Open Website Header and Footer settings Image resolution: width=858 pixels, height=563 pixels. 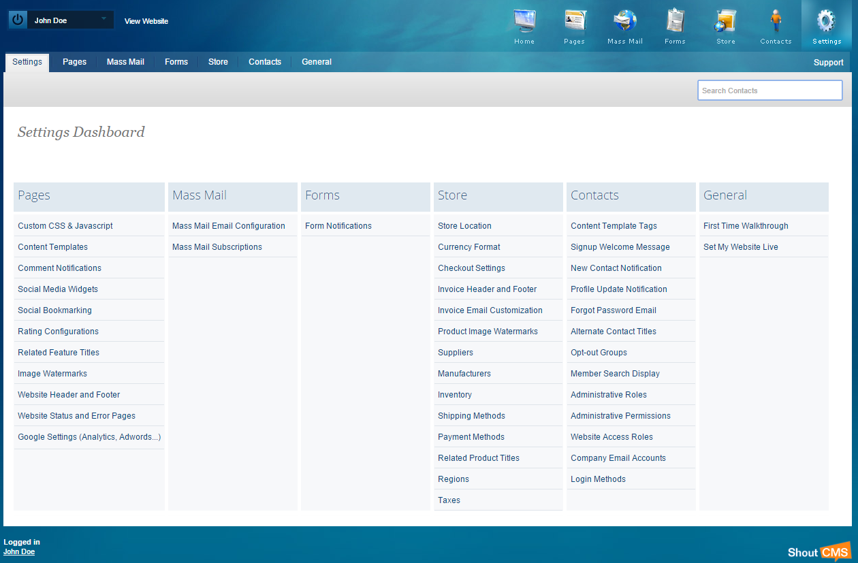69,395
